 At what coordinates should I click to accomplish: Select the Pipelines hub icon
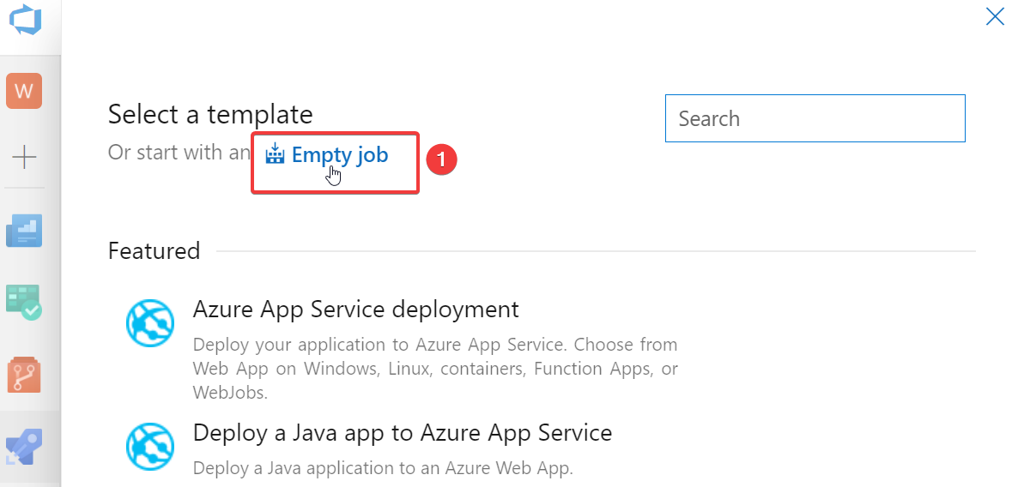[x=24, y=447]
